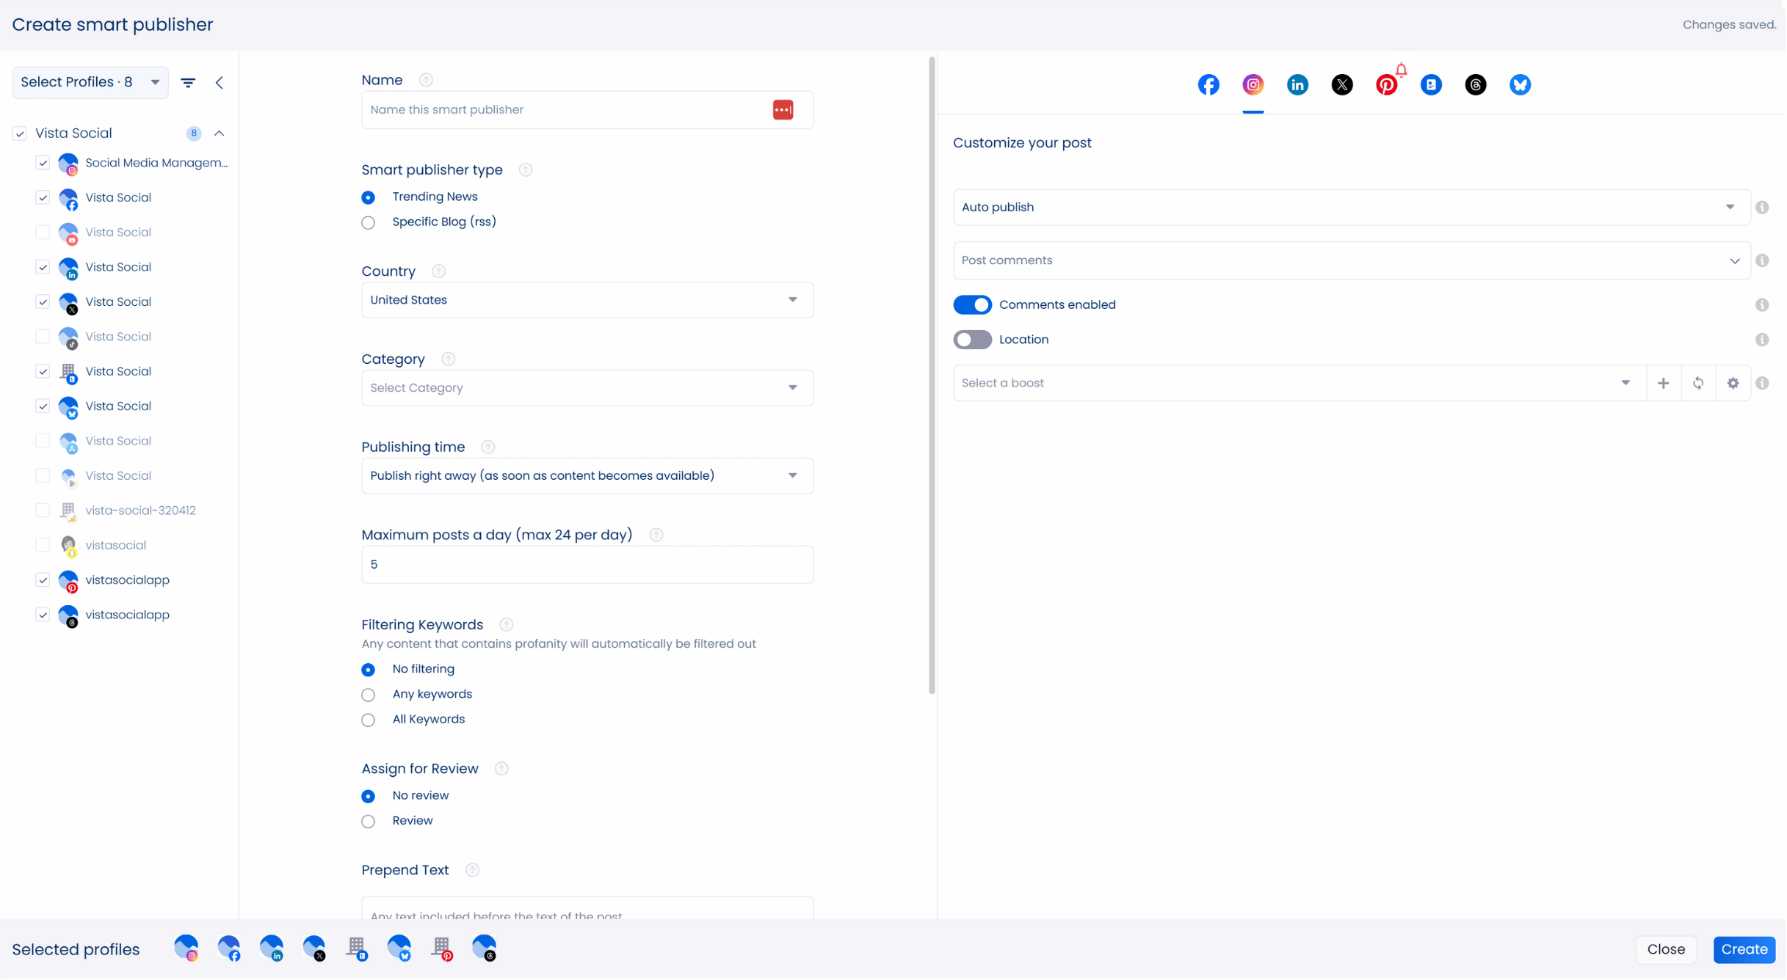Switch to the Facebook tab
Image resolution: width=1787 pixels, height=980 pixels.
point(1208,85)
